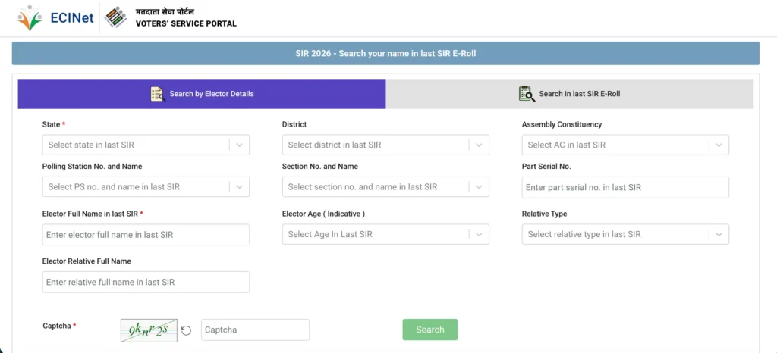Screen dimensions: 777x353
Task: Open the Relative Type dropdown
Action: (x=625, y=234)
